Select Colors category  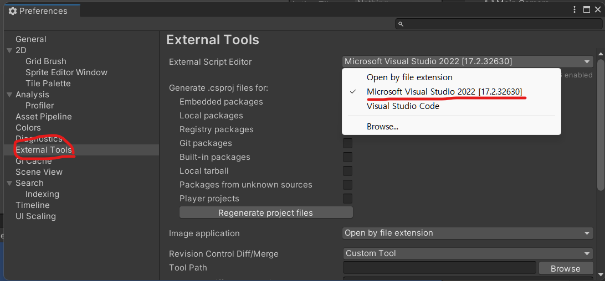coord(28,128)
